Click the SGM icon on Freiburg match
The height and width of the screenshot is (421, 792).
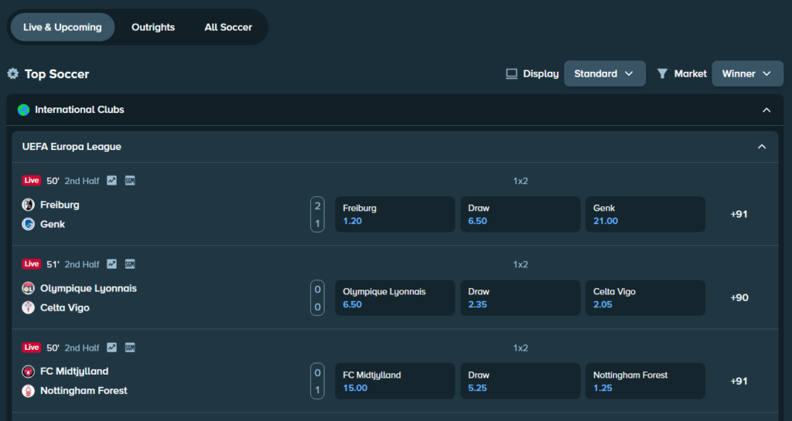coord(130,181)
